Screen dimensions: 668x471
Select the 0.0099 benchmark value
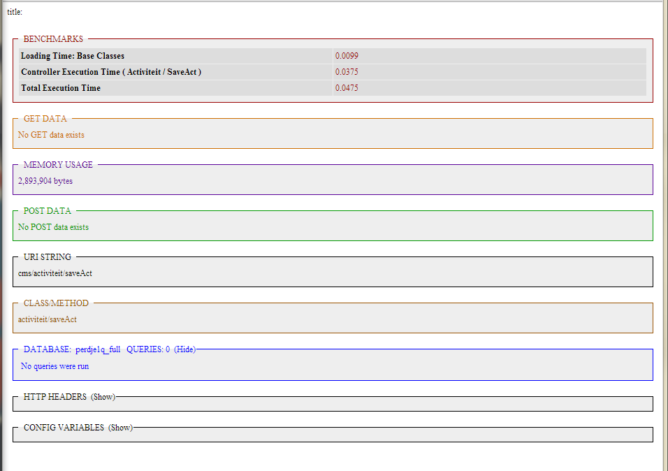pyautogui.click(x=347, y=56)
